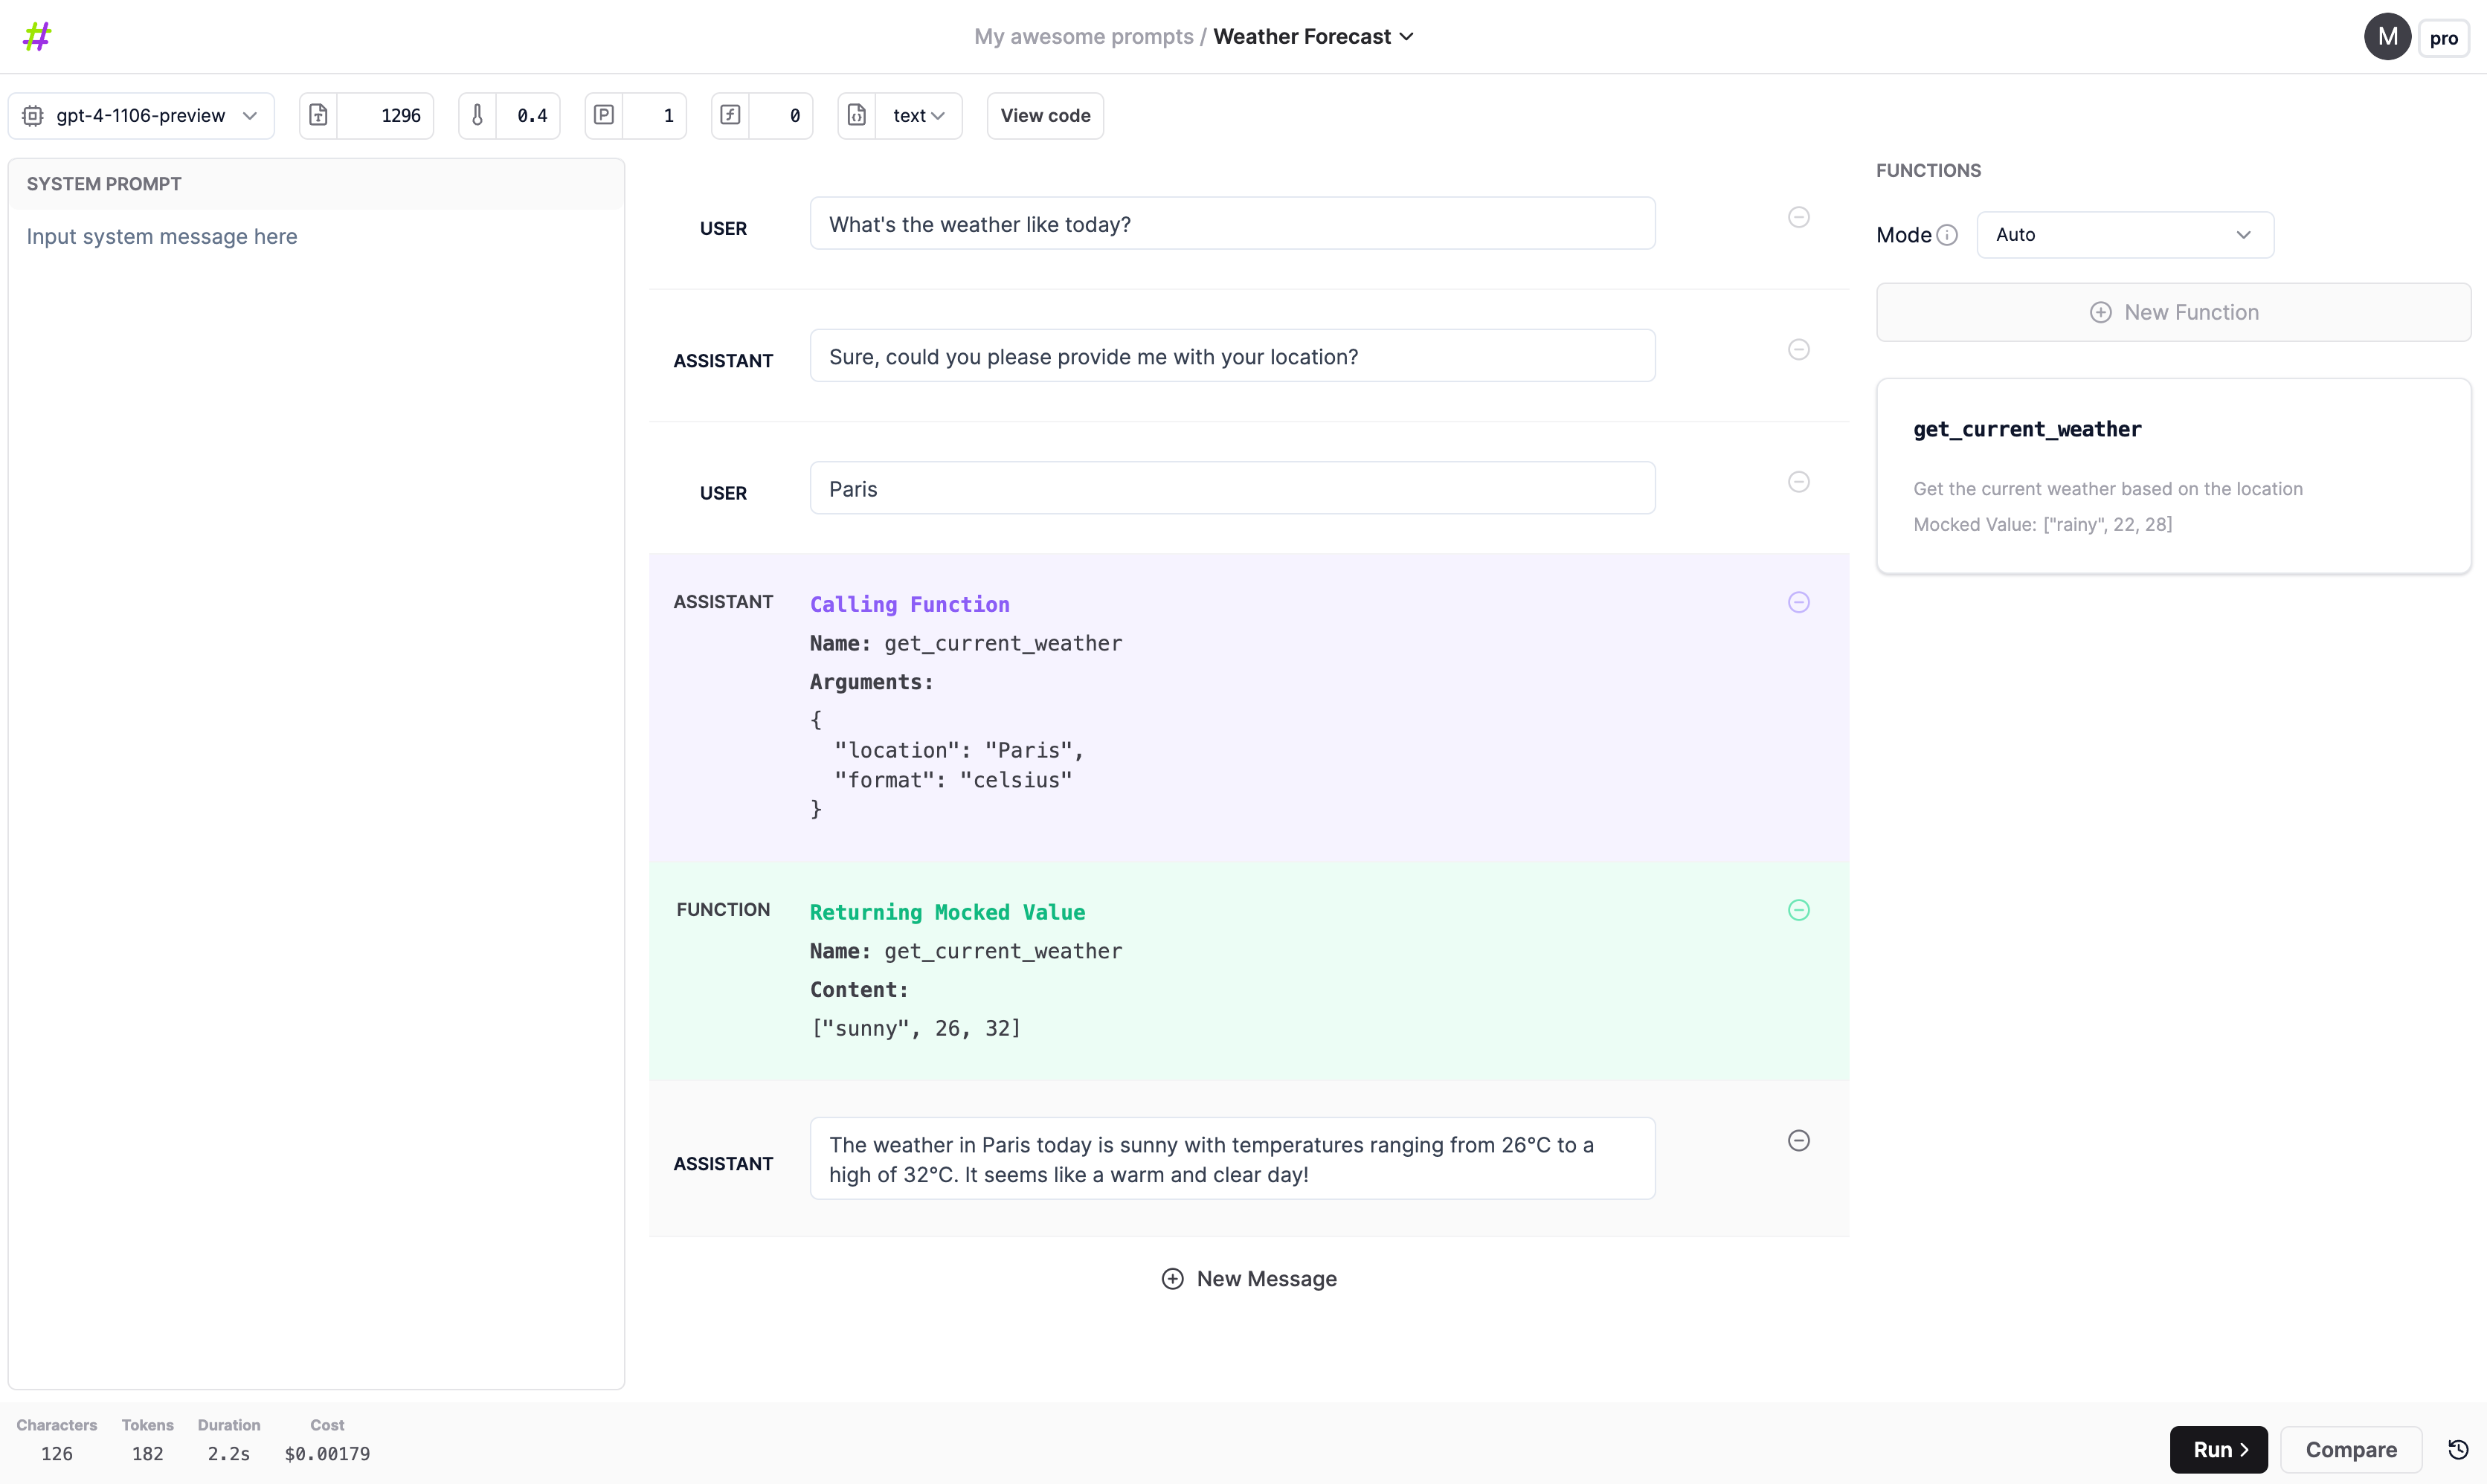
Task: Open the gpt-4-1106-preview model dropdown
Action: [141, 115]
